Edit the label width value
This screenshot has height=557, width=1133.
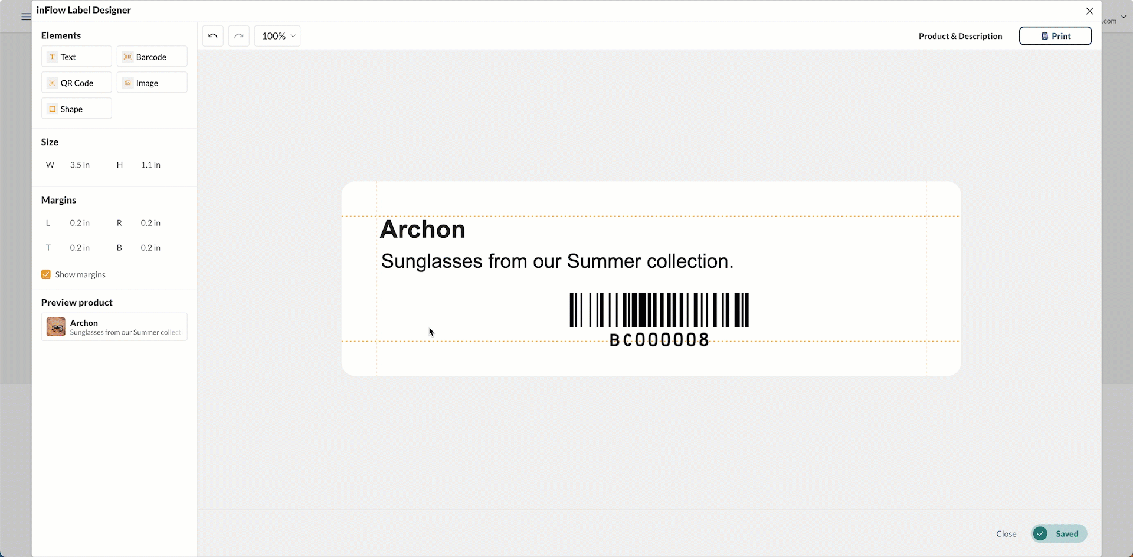pyautogui.click(x=80, y=165)
